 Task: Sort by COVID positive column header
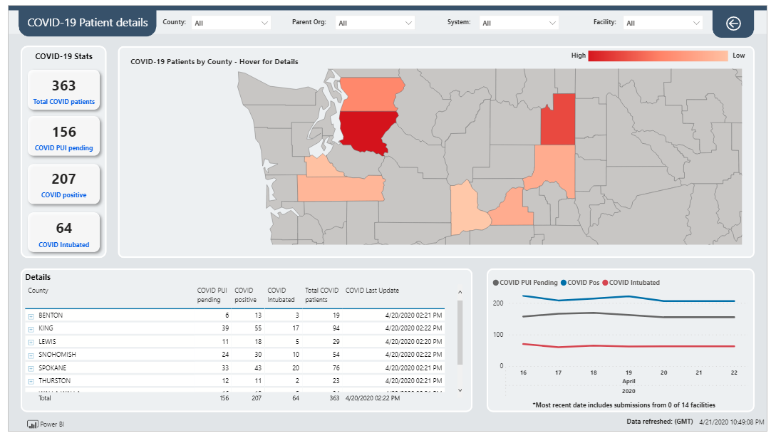click(x=245, y=295)
